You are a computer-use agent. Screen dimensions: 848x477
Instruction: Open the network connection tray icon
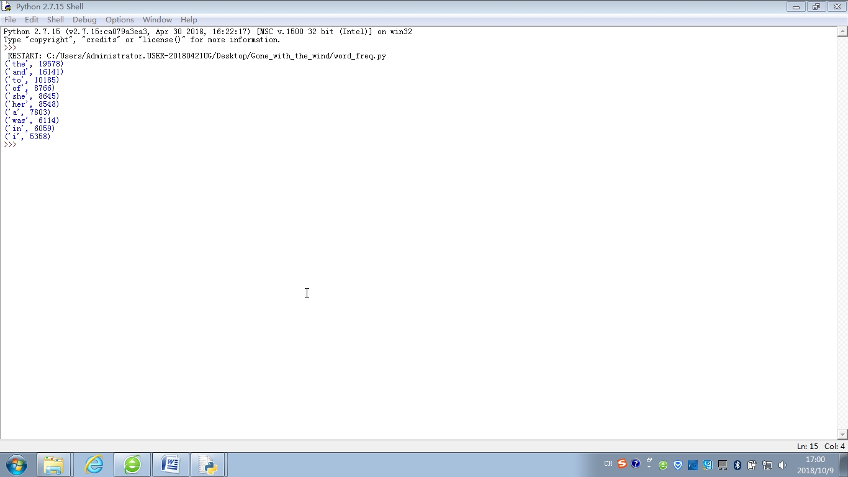[767, 465]
